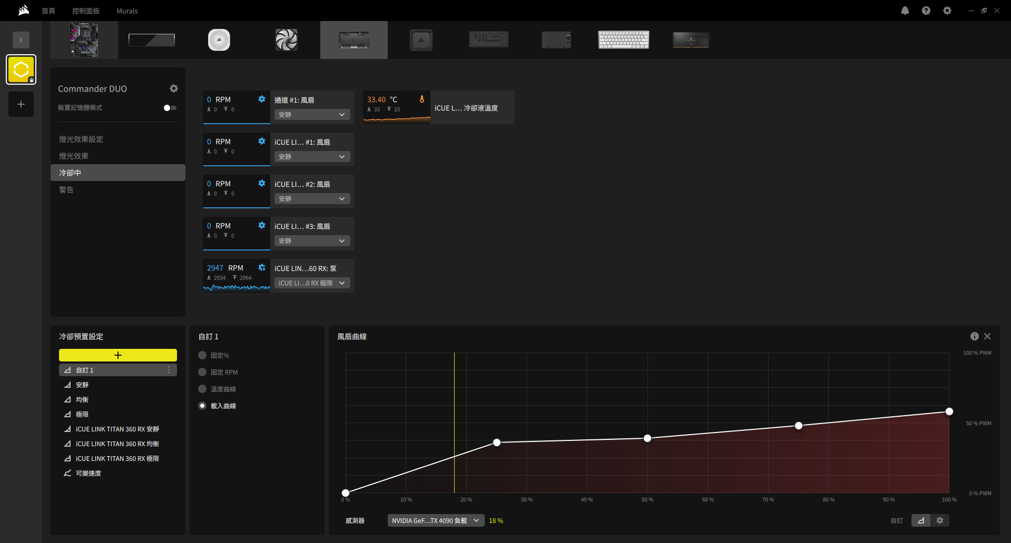Image resolution: width=1011 pixels, height=543 pixels.
Task: Select the 固定% radio option
Action: tap(202, 356)
